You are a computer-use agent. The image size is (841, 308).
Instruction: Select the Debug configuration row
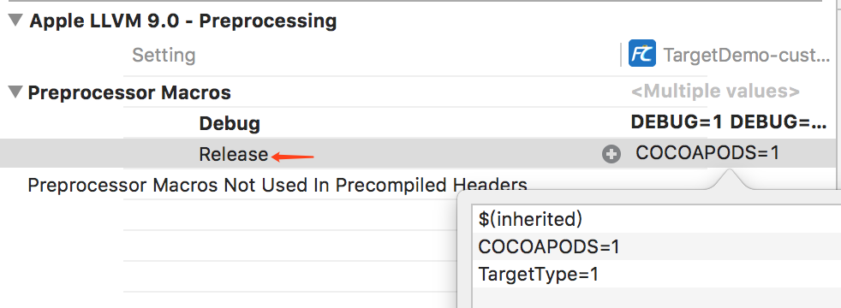pos(230,124)
